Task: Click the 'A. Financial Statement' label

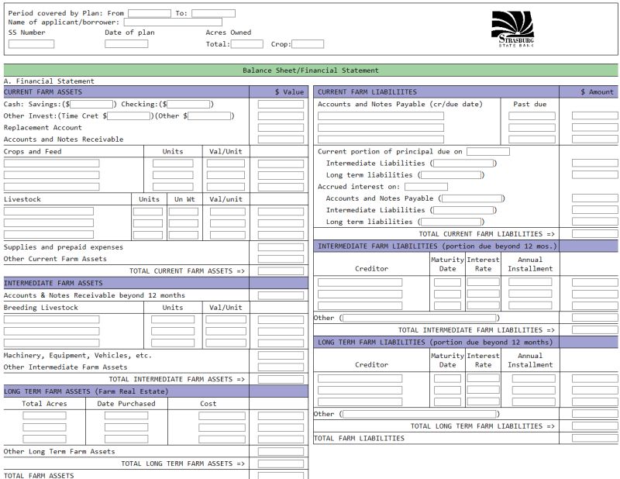Action: [49, 81]
